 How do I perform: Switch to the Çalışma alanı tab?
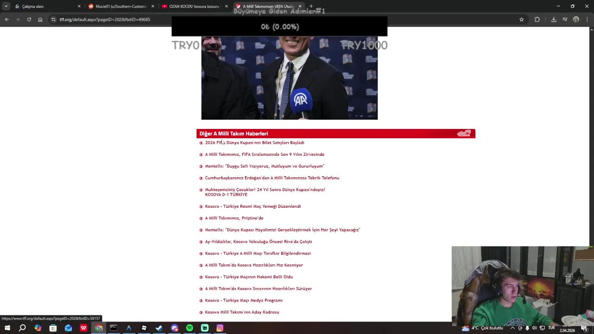coord(46,6)
